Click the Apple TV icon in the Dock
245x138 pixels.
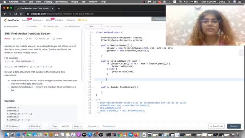click(x=84, y=135)
